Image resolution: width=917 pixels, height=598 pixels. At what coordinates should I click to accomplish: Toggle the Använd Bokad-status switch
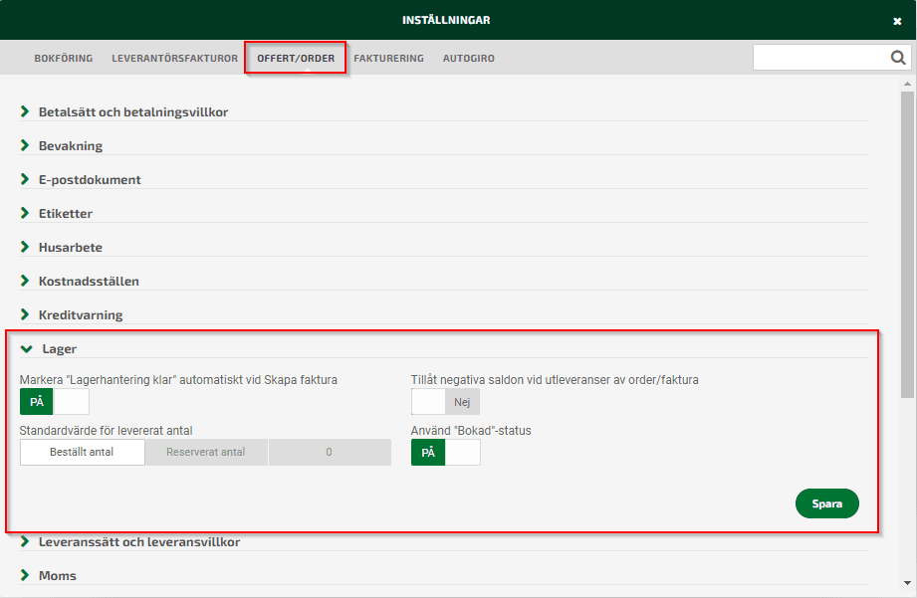[x=446, y=453]
